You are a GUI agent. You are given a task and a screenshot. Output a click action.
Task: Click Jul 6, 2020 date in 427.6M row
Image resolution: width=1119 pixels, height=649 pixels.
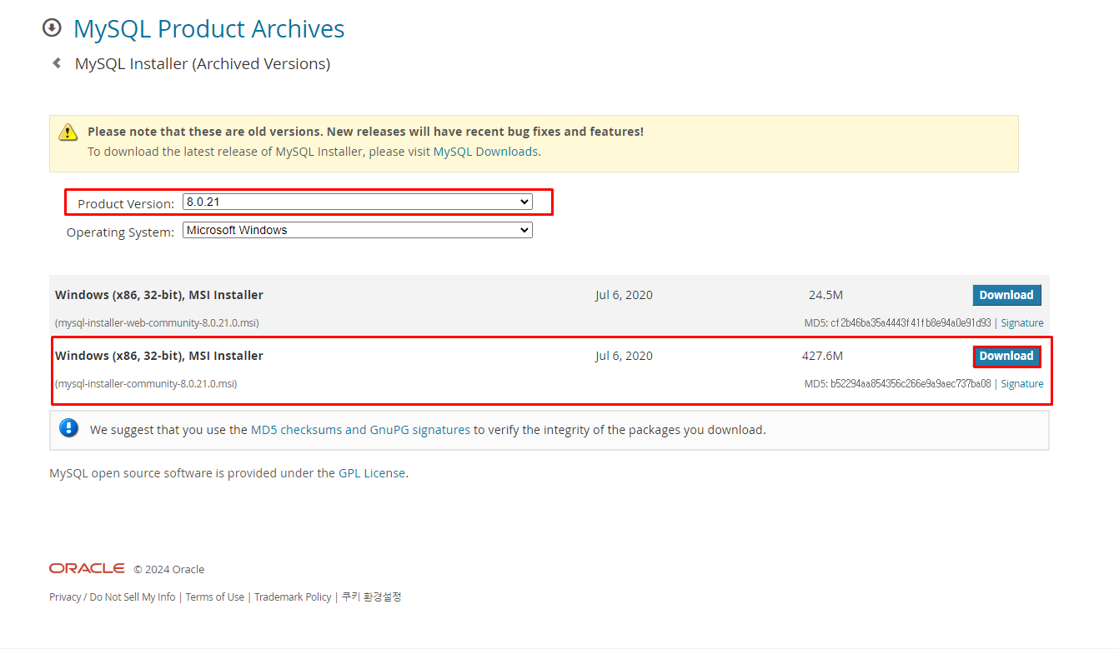[624, 356]
